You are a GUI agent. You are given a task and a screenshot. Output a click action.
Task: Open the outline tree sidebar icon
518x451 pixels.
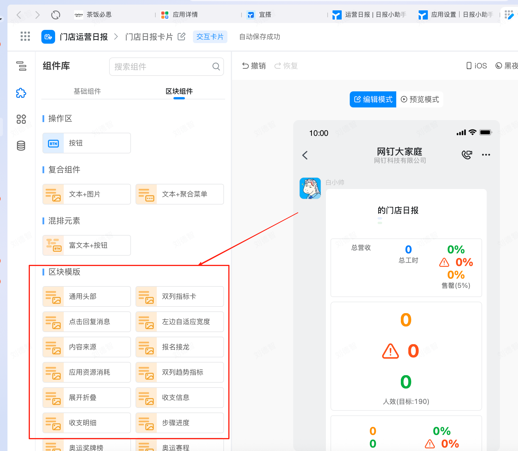[x=21, y=66]
